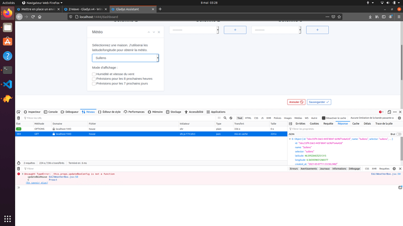Open console settings gear
The height and width of the screenshot is (226, 403).
tap(394, 168)
